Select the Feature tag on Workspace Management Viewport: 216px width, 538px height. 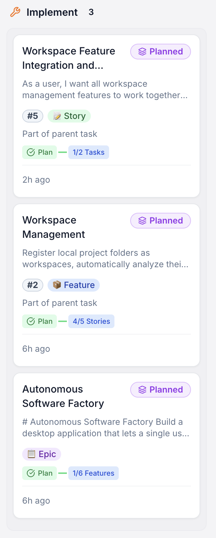[73, 285]
